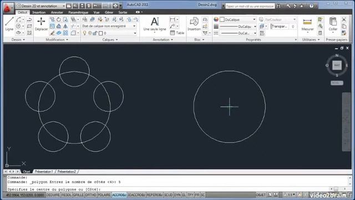Switch to the Annoter ribbon tab

[x=57, y=12]
